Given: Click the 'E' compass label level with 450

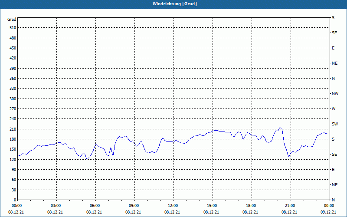Looking at the screenshot, I should [333, 48].
